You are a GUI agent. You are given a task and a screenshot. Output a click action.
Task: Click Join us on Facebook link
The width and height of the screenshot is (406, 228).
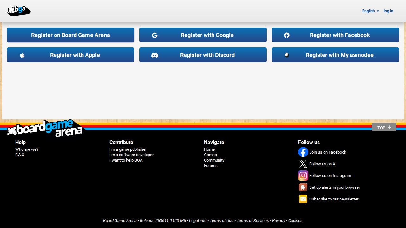328,152
